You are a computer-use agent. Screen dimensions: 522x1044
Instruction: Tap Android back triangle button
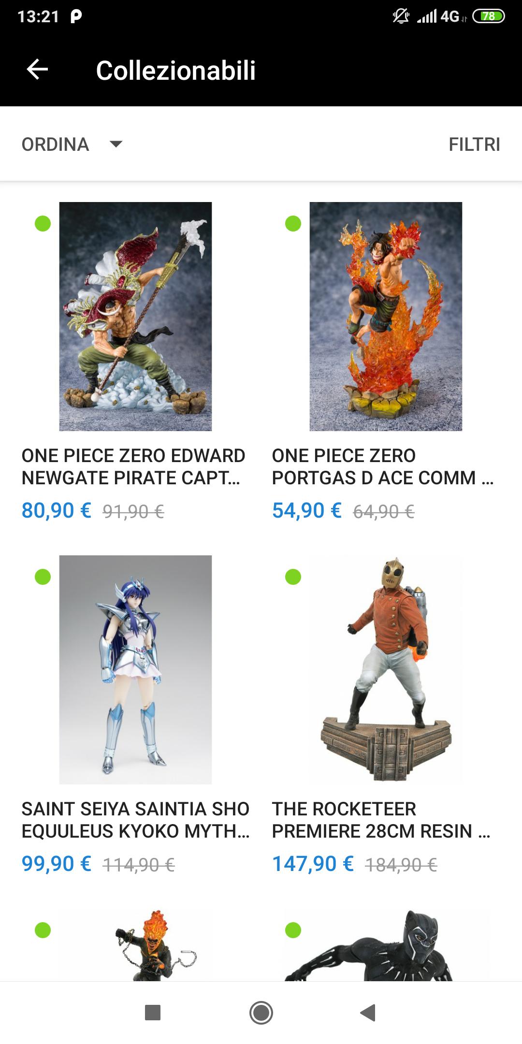tap(368, 1012)
